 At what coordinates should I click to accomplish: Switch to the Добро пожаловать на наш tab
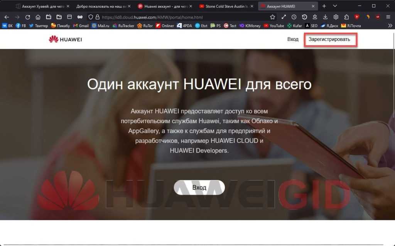coord(103,6)
